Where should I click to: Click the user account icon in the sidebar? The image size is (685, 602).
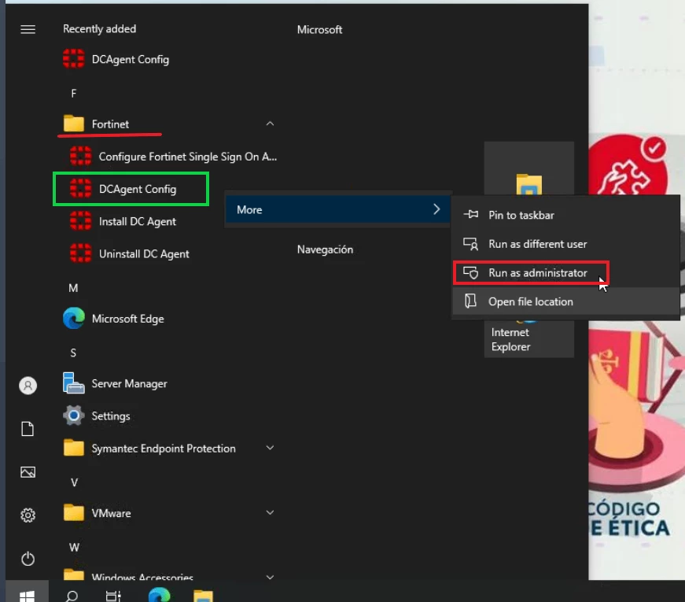point(28,386)
